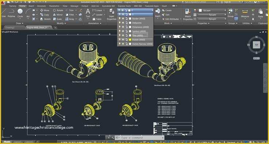Toggle light bulb for Visible (ANSI) layer
Image resolution: width=269 pixels, height=144 pixels.
coord(120,40)
